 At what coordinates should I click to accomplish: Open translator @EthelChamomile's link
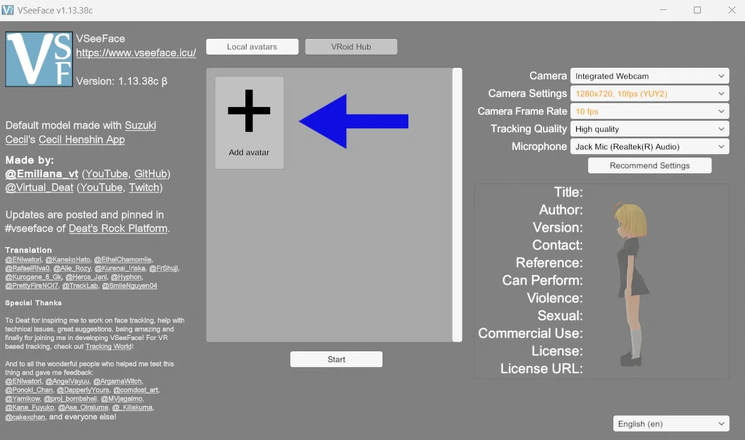click(x=123, y=259)
